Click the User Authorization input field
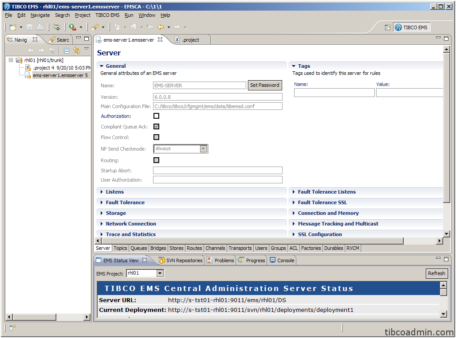The height and width of the screenshot is (338, 456). click(217, 180)
